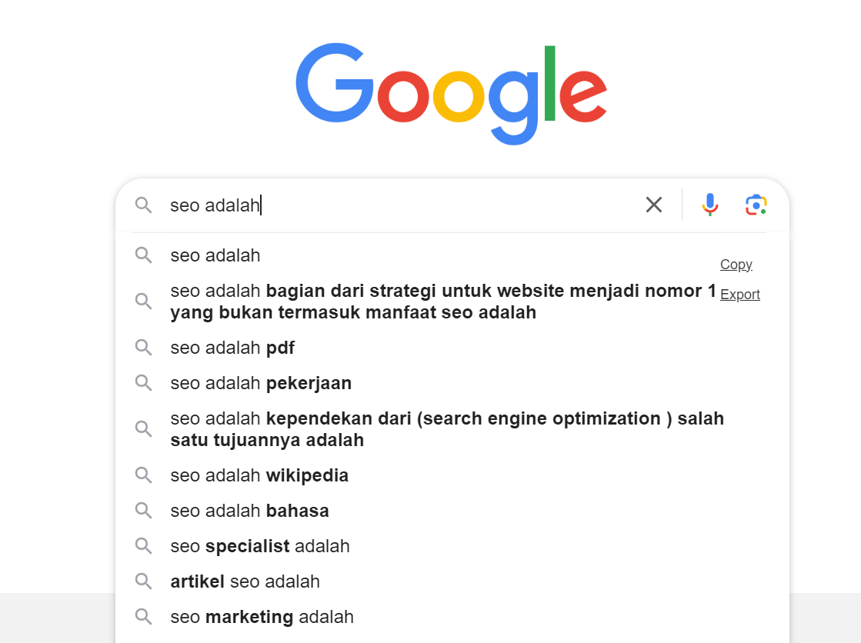
Task: Click the search icon beside 'seo marketing adalah'
Action: [x=144, y=617]
